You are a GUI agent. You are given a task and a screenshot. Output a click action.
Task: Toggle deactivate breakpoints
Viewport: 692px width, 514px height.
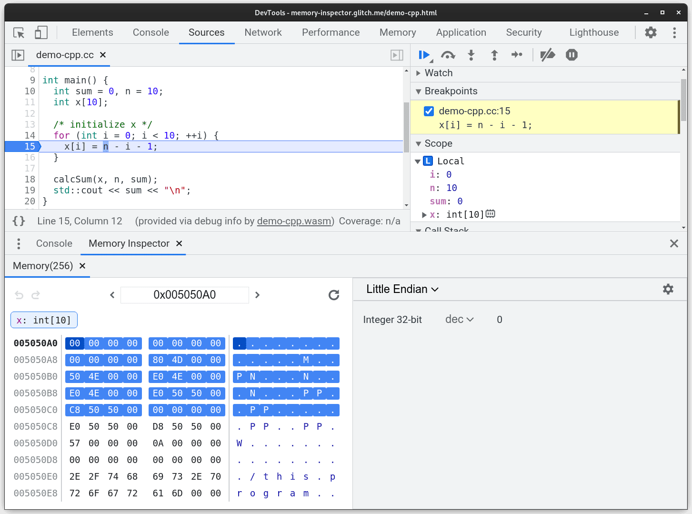click(548, 54)
